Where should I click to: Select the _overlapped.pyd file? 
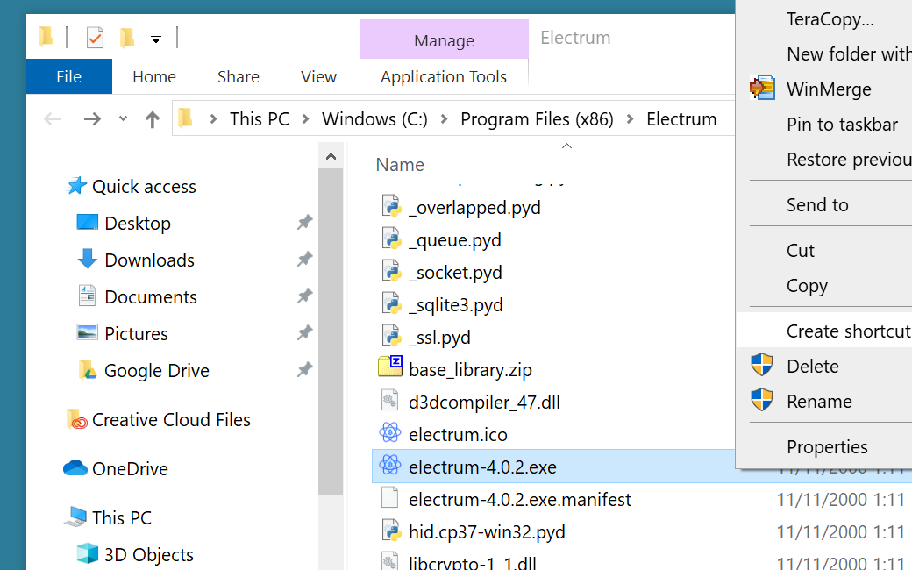click(x=474, y=208)
